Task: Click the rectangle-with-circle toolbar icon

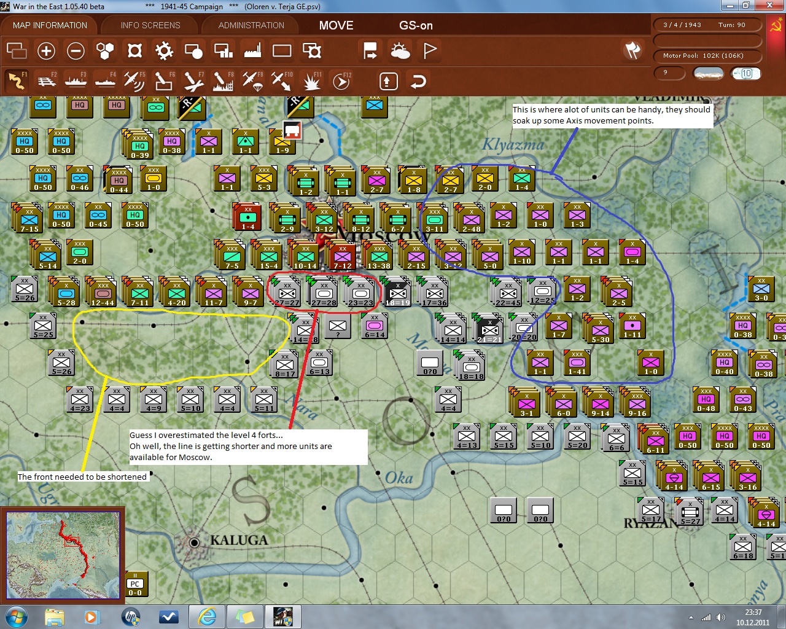Action: click(193, 50)
